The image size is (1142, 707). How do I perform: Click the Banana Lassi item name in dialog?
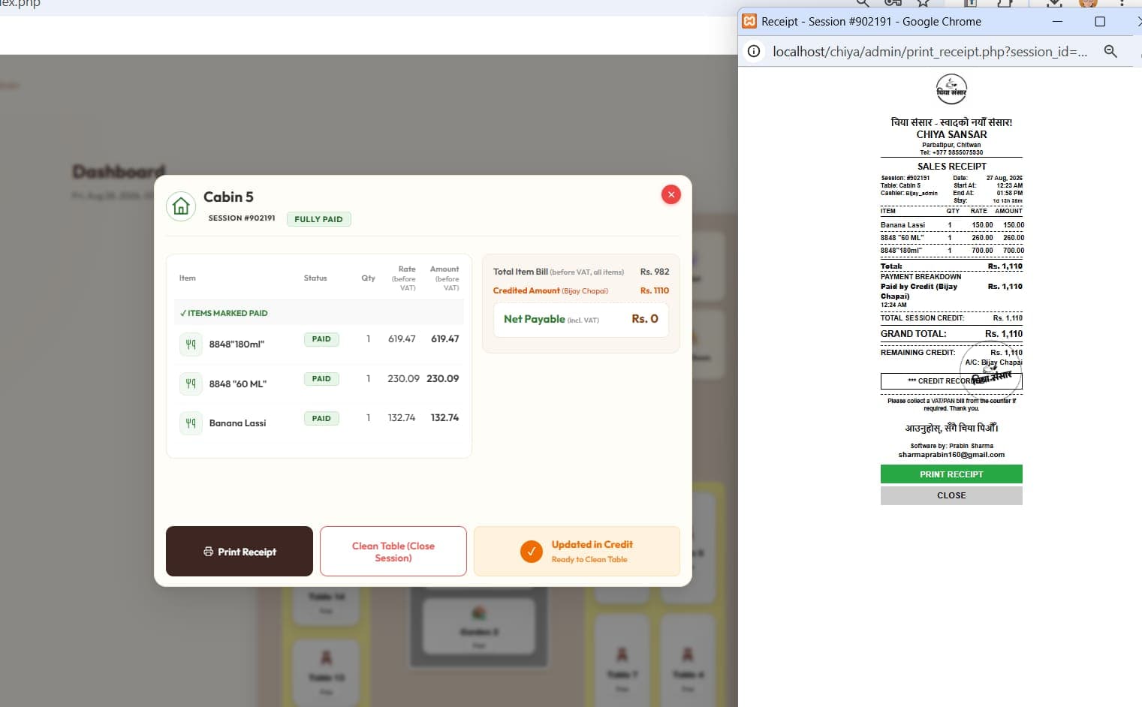pos(237,423)
